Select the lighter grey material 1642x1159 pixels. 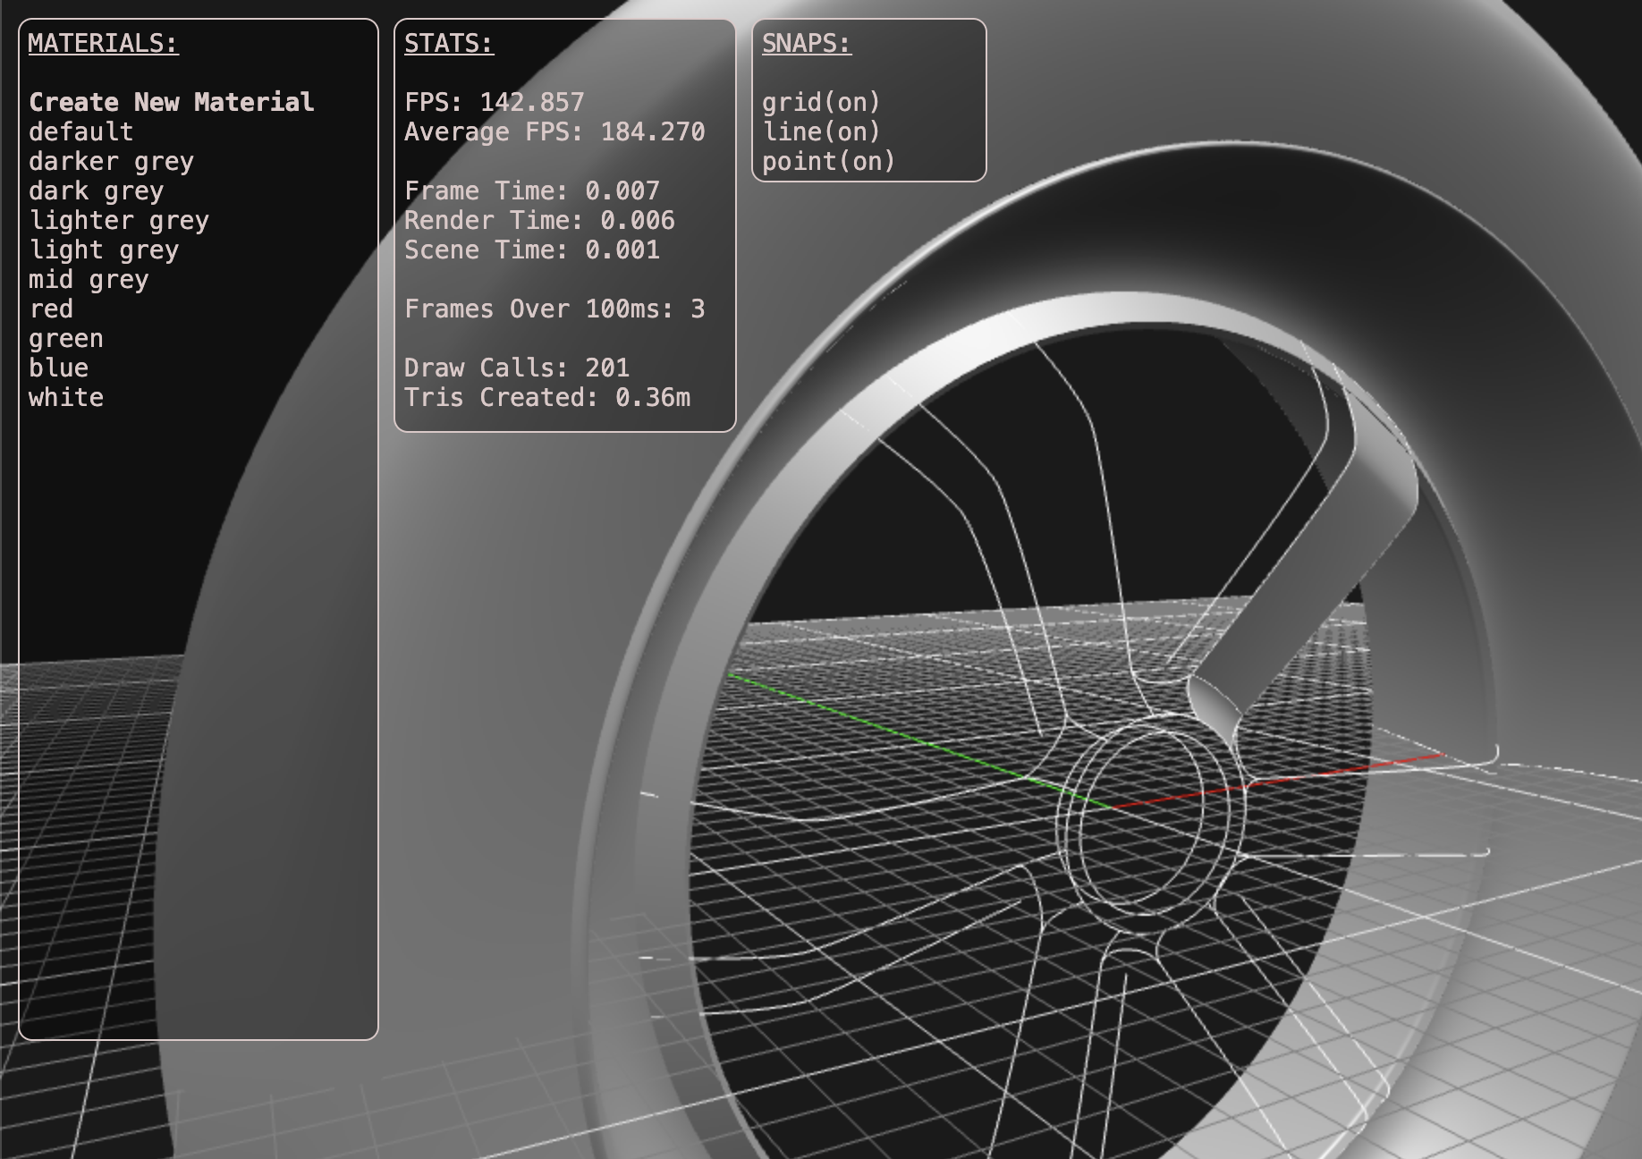pyautogui.click(x=120, y=220)
